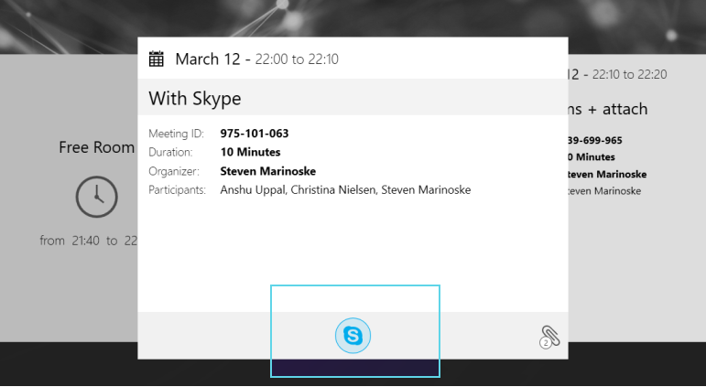This screenshot has width=706, height=387.
Task: Join the meeting via the Skype icon
Action: pyautogui.click(x=353, y=336)
